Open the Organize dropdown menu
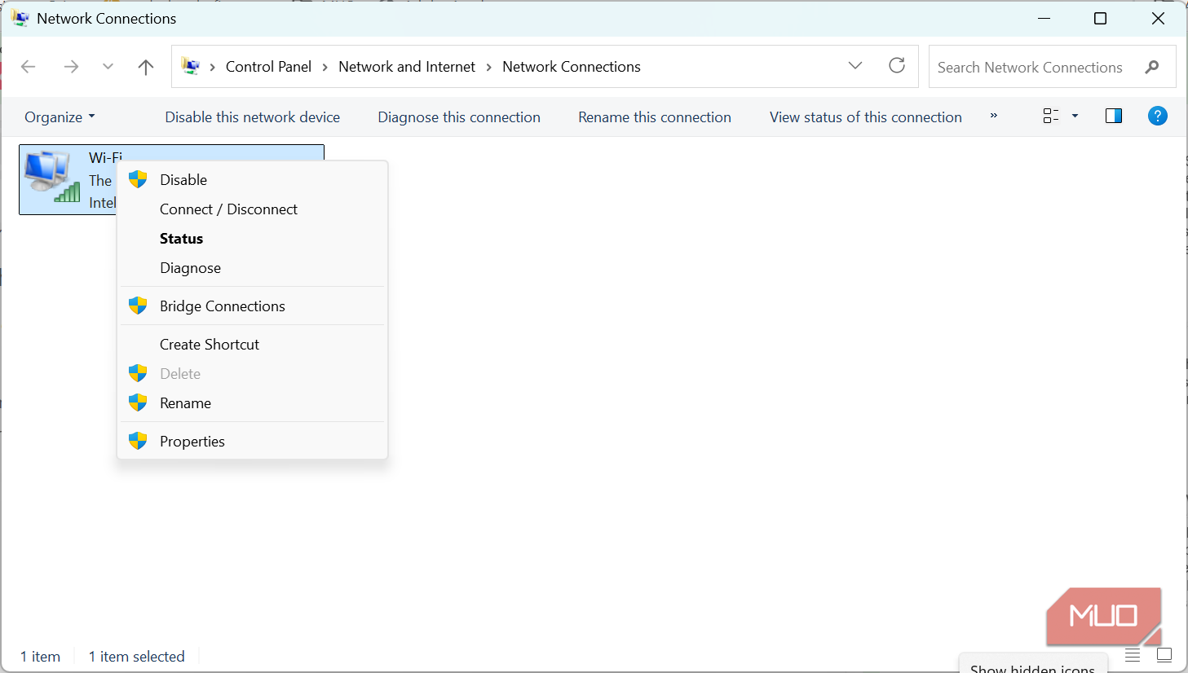The width and height of the screenshot is (1188, 673). (60, 117)
